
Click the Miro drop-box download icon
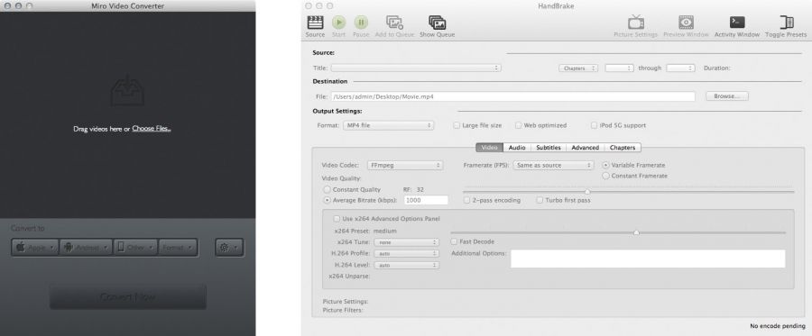[127, 90]
